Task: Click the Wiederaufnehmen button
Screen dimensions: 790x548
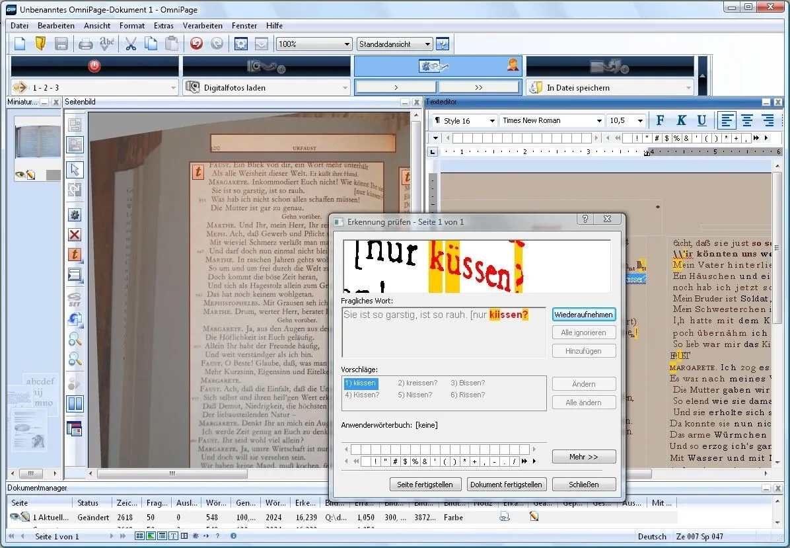Action: (584, 315)
